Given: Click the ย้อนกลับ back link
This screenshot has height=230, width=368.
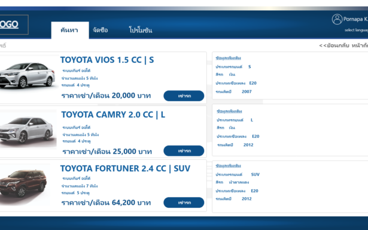Looking at the screenshot, I should 334,46.
